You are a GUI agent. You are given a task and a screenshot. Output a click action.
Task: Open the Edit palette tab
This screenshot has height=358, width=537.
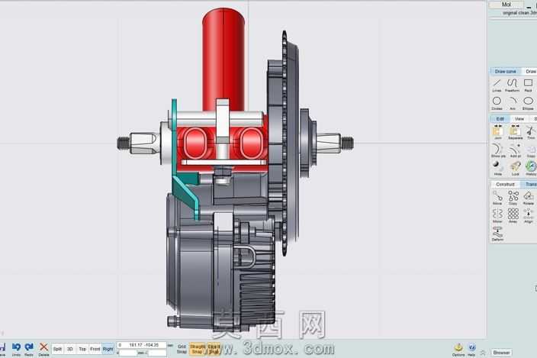pyautogui.click(x=500, y=118)
